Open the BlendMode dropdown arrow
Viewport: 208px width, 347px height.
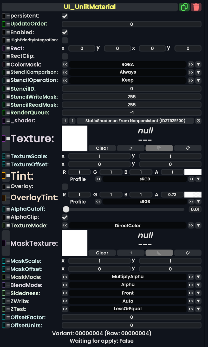point(198,285)
